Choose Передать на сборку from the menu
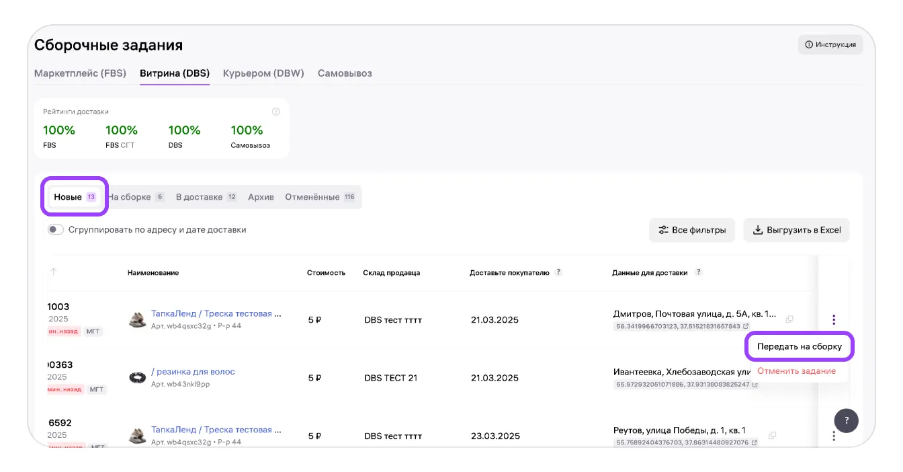Viewport: 903px width, 472px height. coord(799,347)
